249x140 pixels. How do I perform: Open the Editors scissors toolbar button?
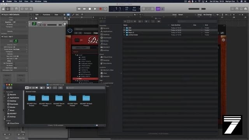click(x=31, y=9)
